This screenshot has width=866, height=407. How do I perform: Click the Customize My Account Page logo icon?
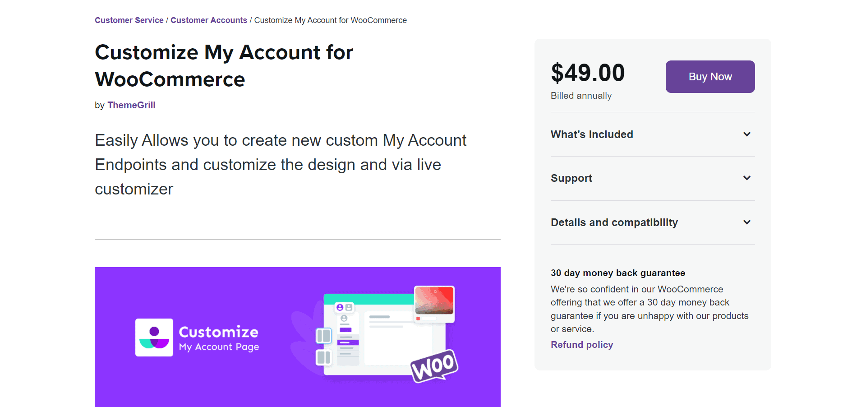(154, 338)
